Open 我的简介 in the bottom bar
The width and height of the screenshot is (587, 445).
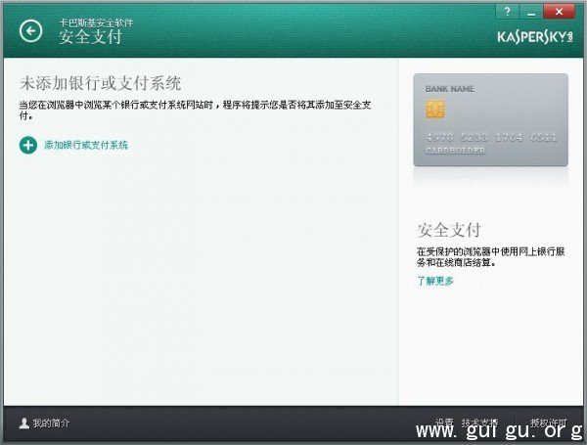51,423
